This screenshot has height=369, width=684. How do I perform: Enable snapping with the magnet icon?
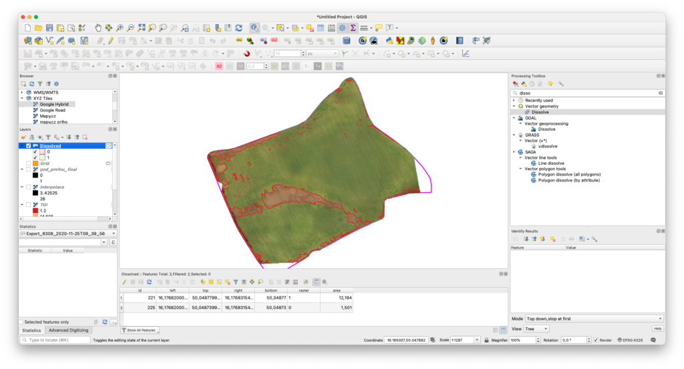[x=247, y=53]
